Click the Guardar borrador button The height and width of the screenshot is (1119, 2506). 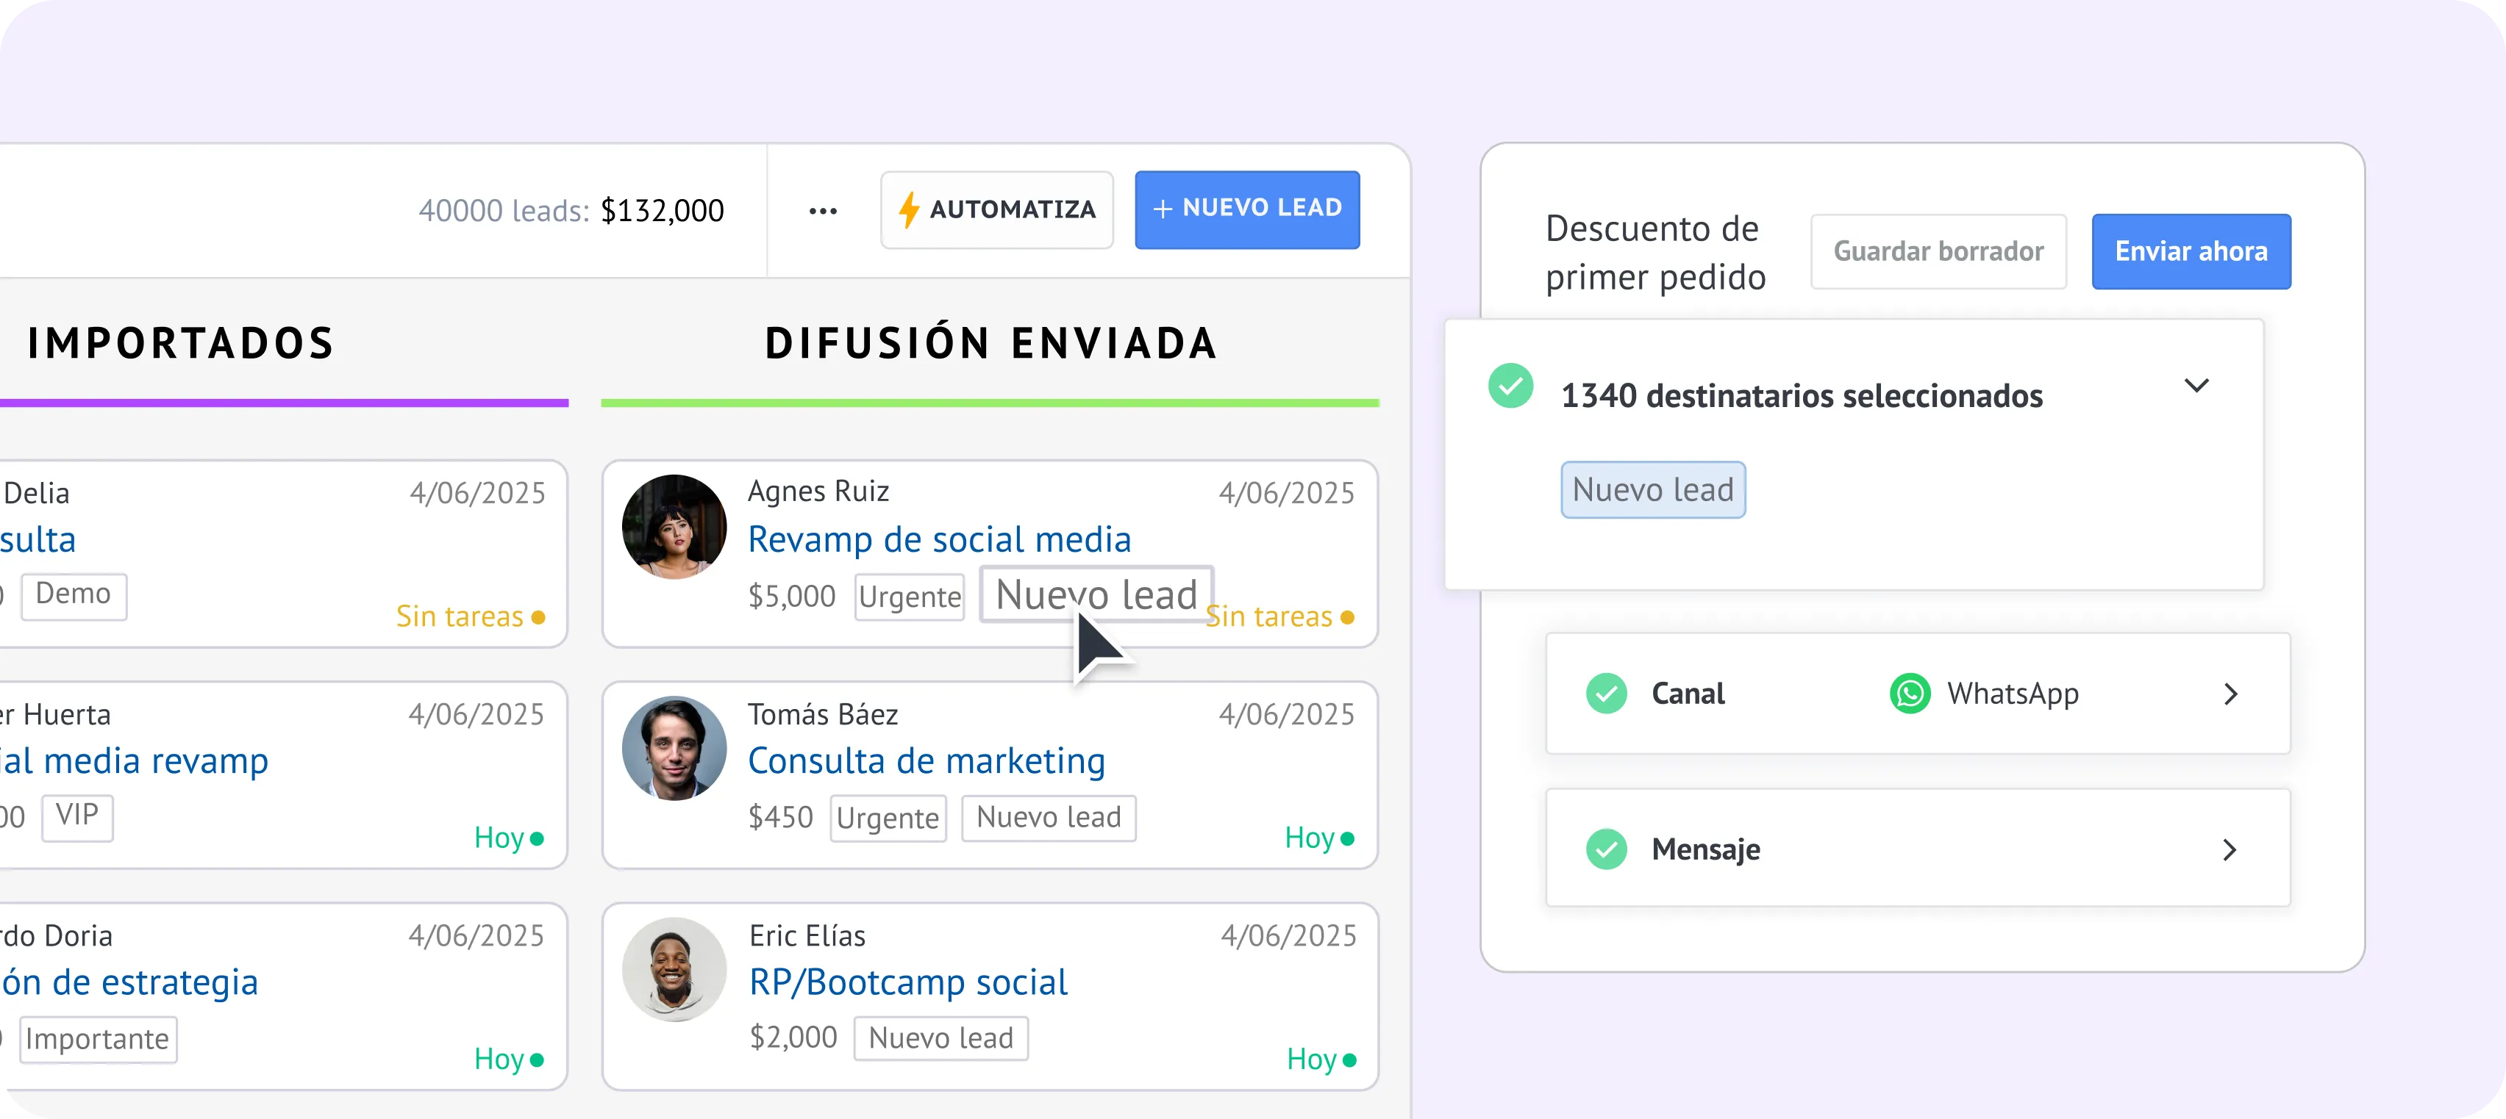point(1938,252)
